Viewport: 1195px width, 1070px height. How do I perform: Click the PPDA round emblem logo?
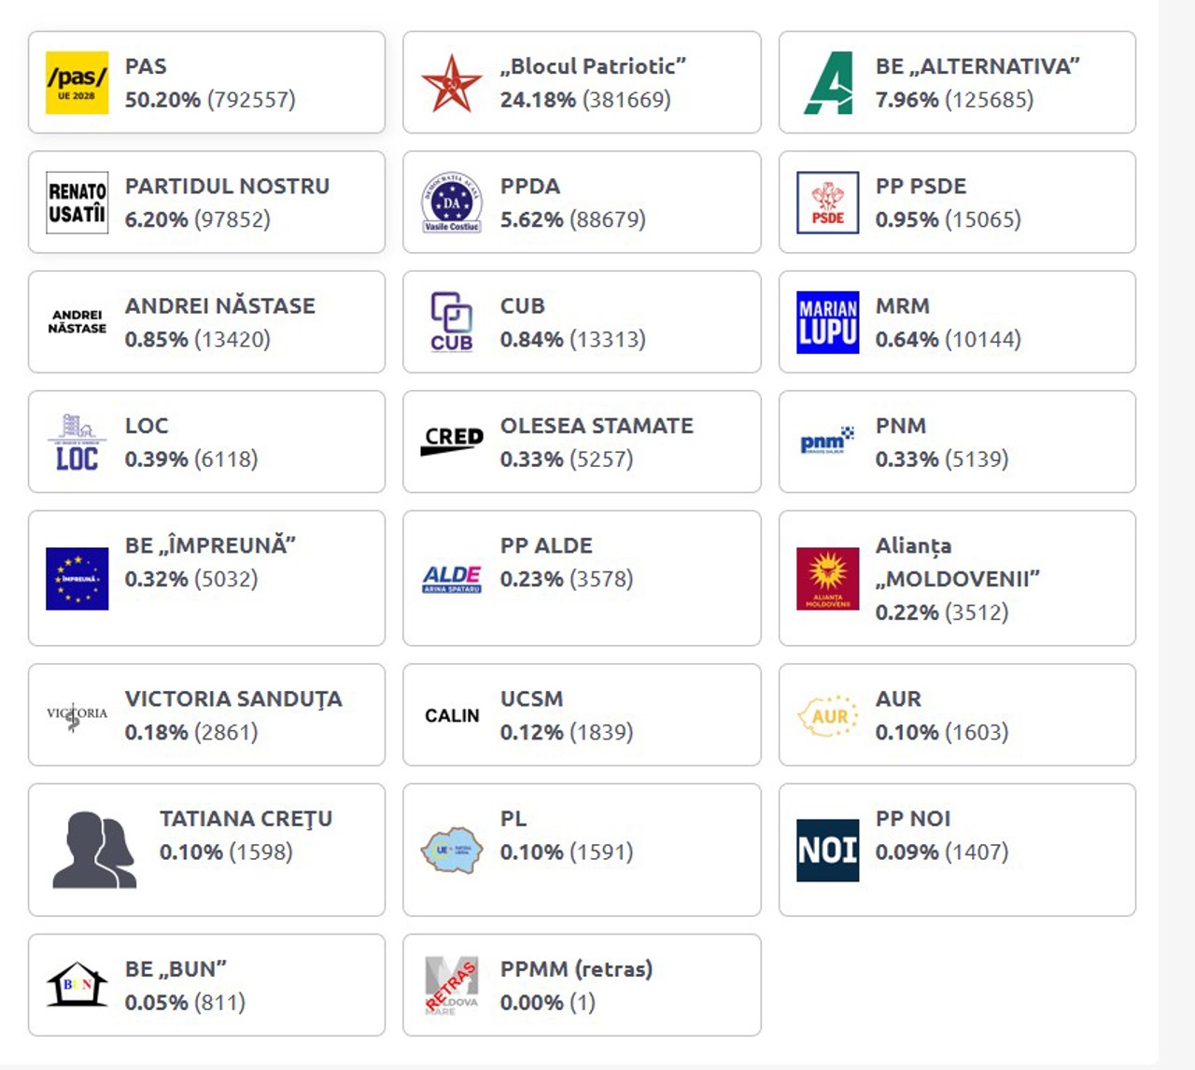(452, 203)
